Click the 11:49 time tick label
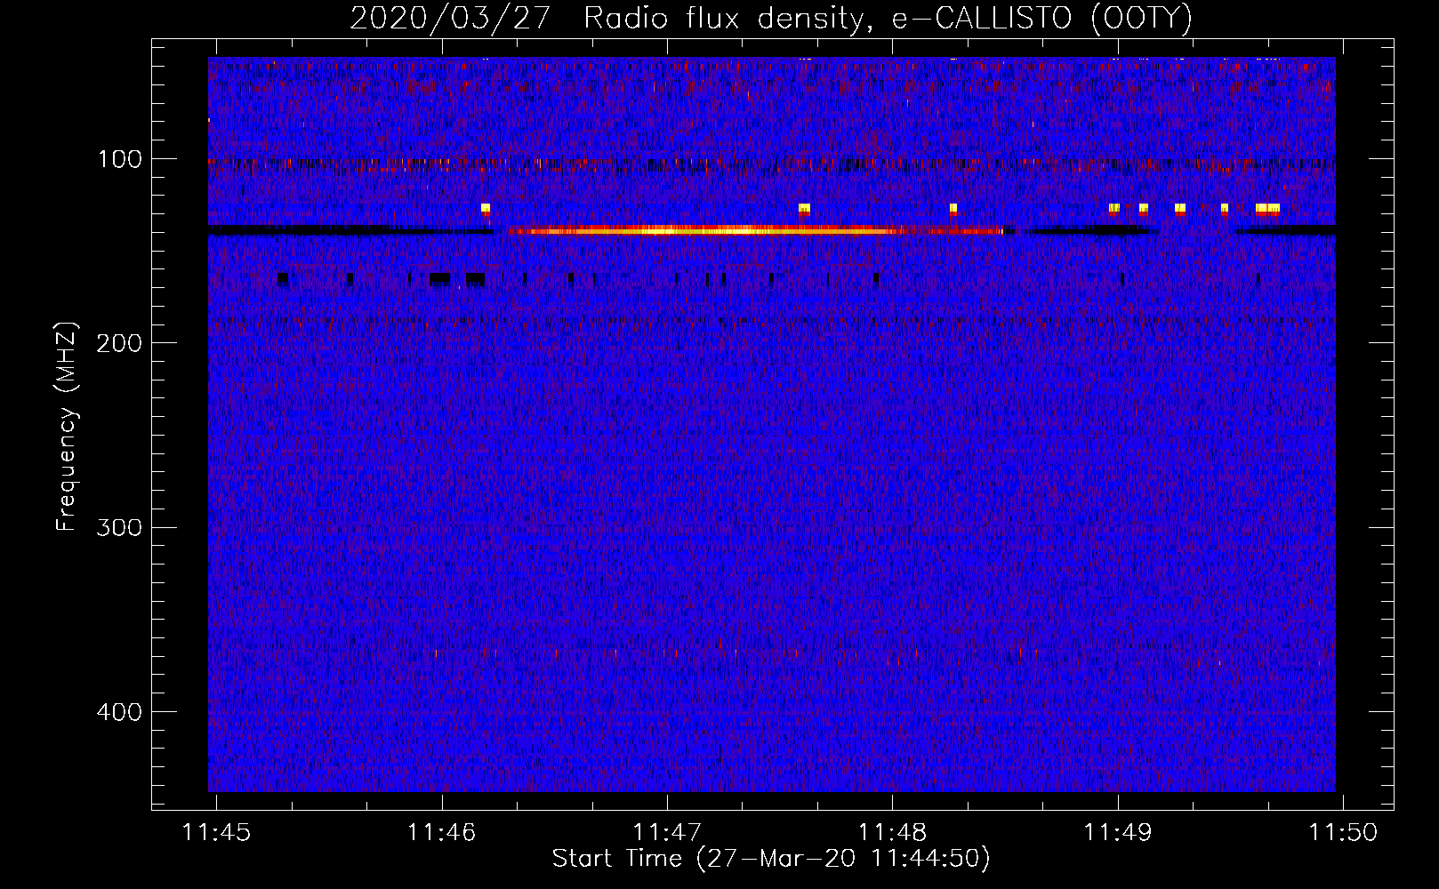The image size is (1439, 889). [1118, 832]
